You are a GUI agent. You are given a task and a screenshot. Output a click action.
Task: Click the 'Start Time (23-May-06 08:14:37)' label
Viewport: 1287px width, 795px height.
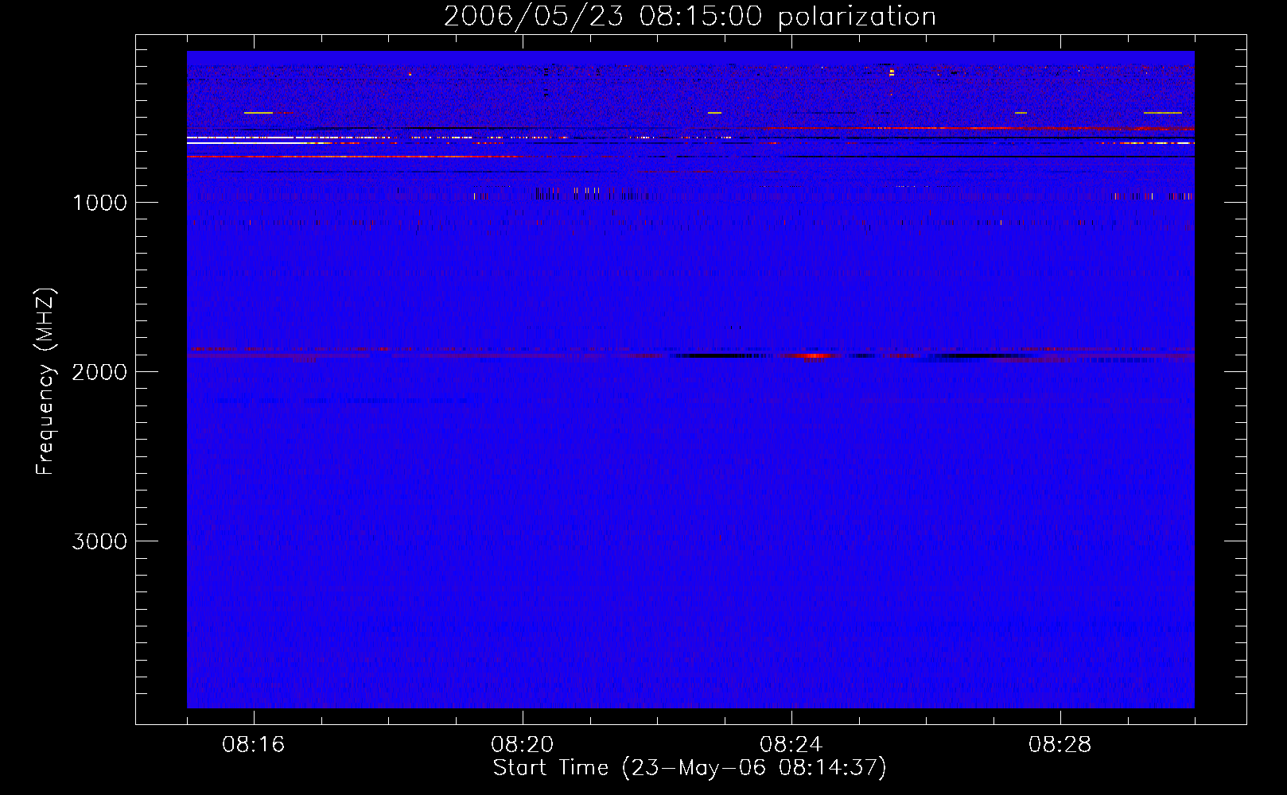click(x=690, y=768)
